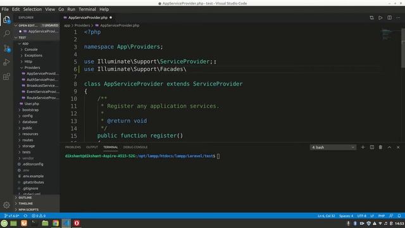Open AuthServiceProvider file in explorer

tap(37, 80)
